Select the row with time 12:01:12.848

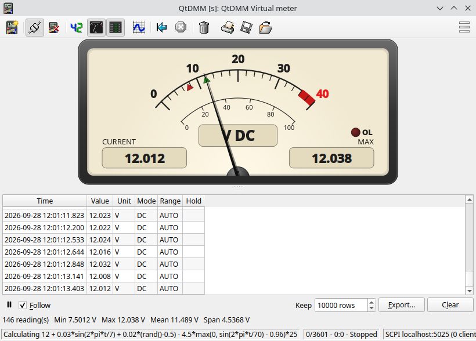103,264
